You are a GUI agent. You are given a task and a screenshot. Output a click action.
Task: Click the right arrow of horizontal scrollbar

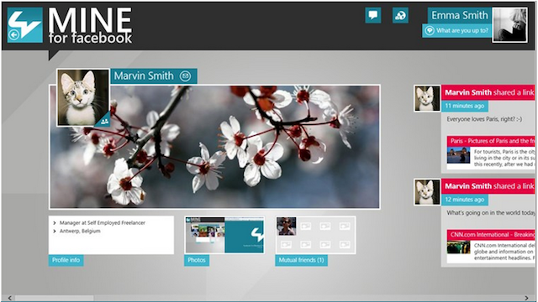point(527,298)
